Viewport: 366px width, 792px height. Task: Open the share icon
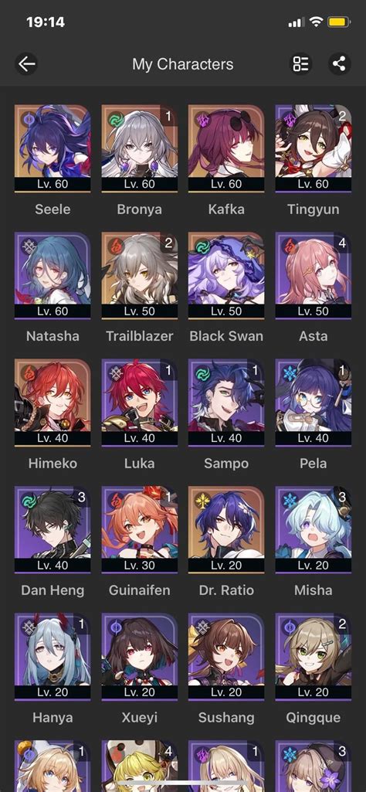339,64
